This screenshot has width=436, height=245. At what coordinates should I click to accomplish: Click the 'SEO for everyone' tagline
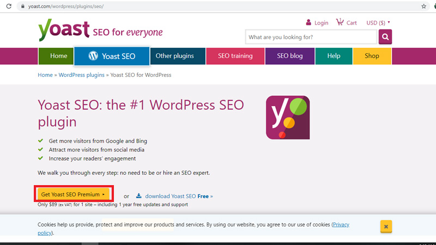pyautogui.click(x=128, y=32)
